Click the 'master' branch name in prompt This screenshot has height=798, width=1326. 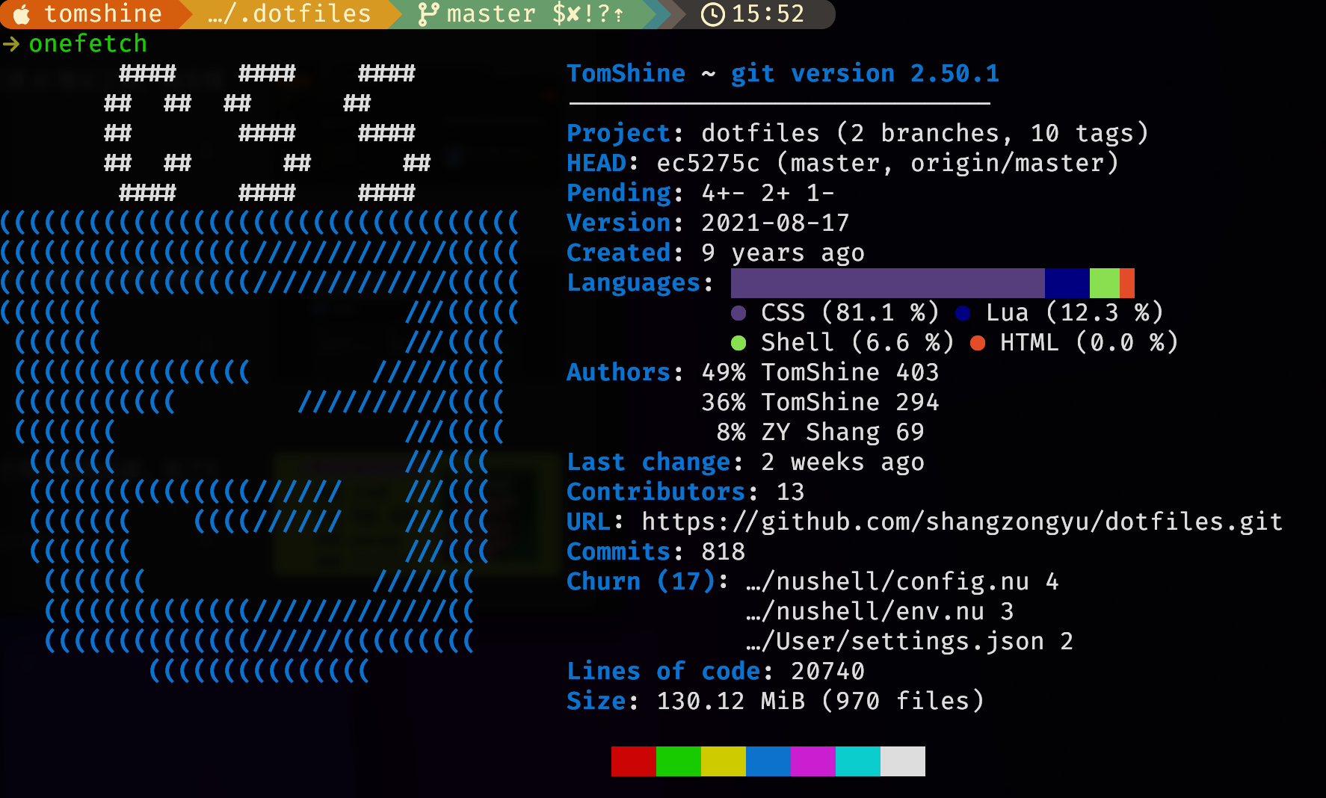tap(491, 14)
